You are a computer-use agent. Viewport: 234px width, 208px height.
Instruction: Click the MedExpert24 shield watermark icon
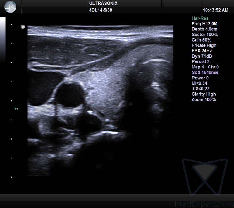pyautogui.click(x=204, y=176)
